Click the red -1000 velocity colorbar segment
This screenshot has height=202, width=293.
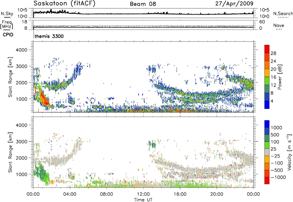pyautogui.click(x=267, y=180)
